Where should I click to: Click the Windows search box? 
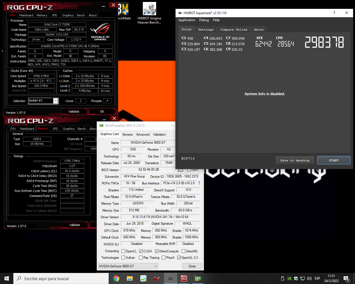[x=61, y=278]
